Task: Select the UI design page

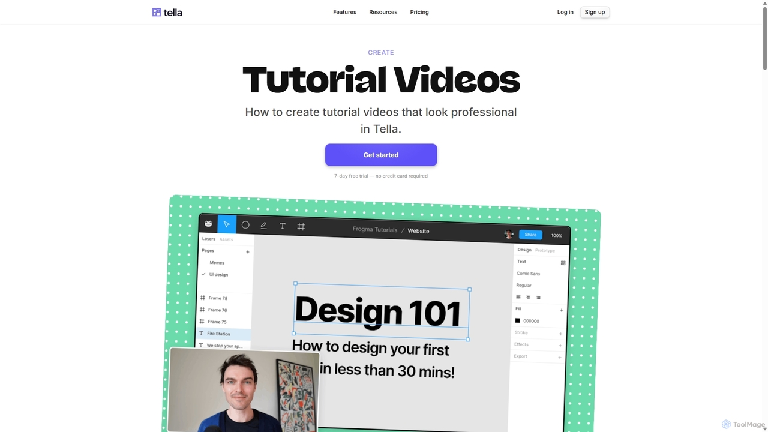Action: (x=218, y=275)
